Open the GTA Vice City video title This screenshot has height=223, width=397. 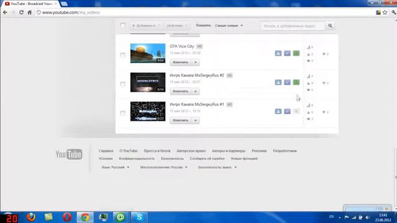[x=182, y=46]
